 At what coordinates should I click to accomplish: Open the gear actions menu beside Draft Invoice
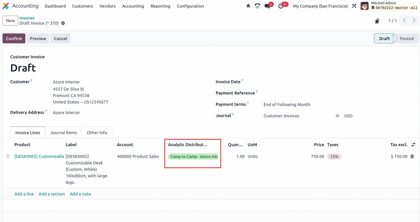pyautogui.click(x=63, y=23)
